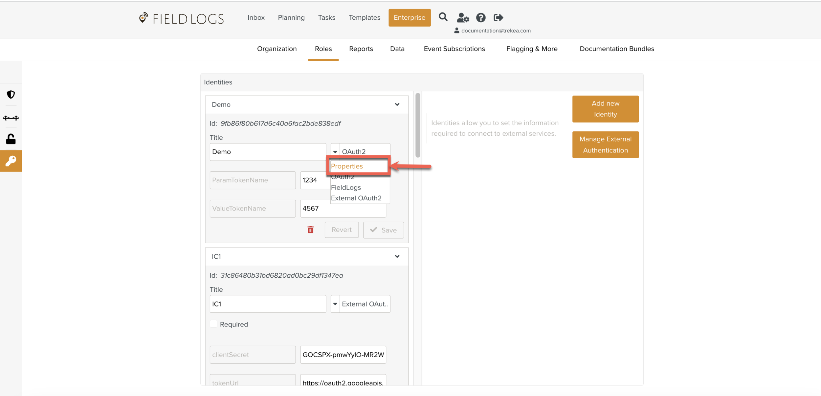Viewport: 821px width, 396px height.
Task: Collapse the Demo identity panel chevron
Action: pos(397,105)
